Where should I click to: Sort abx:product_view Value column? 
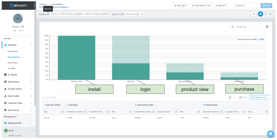coord(198,112)
